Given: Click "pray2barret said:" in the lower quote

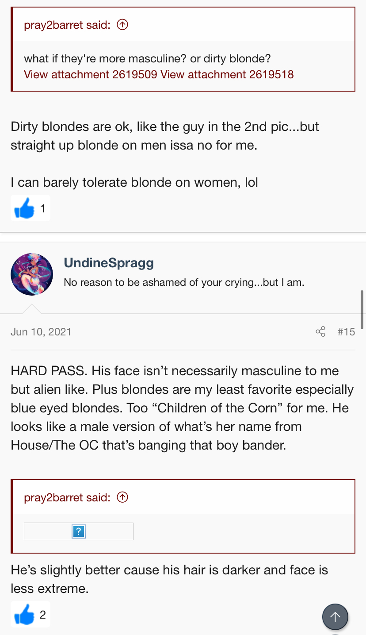Looking at the screenshot, I should coord(67,497).
